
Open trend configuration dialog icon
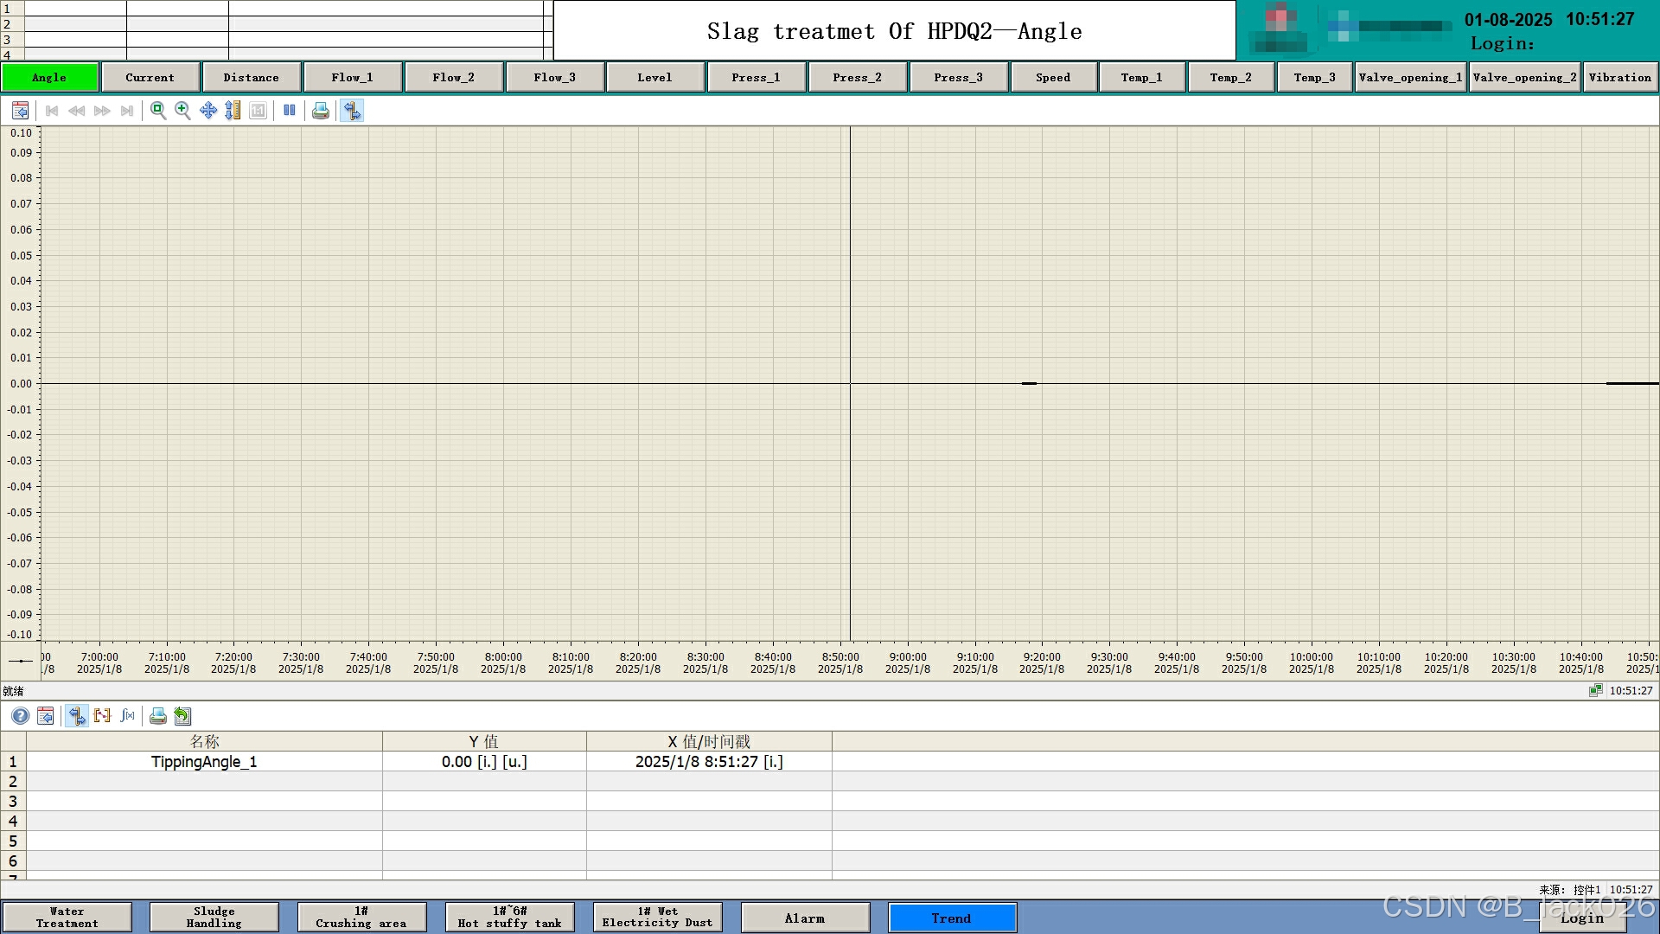coord(20,111)
